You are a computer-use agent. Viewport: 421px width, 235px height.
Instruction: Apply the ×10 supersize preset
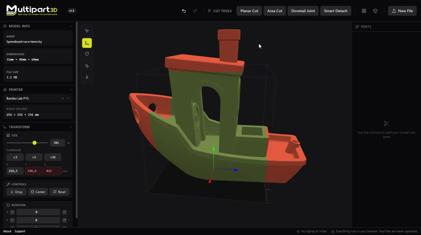[x=53, y=157]
